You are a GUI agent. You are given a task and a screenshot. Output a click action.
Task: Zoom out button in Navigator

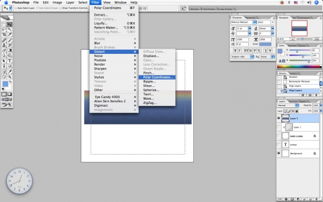tap(292, 39)
